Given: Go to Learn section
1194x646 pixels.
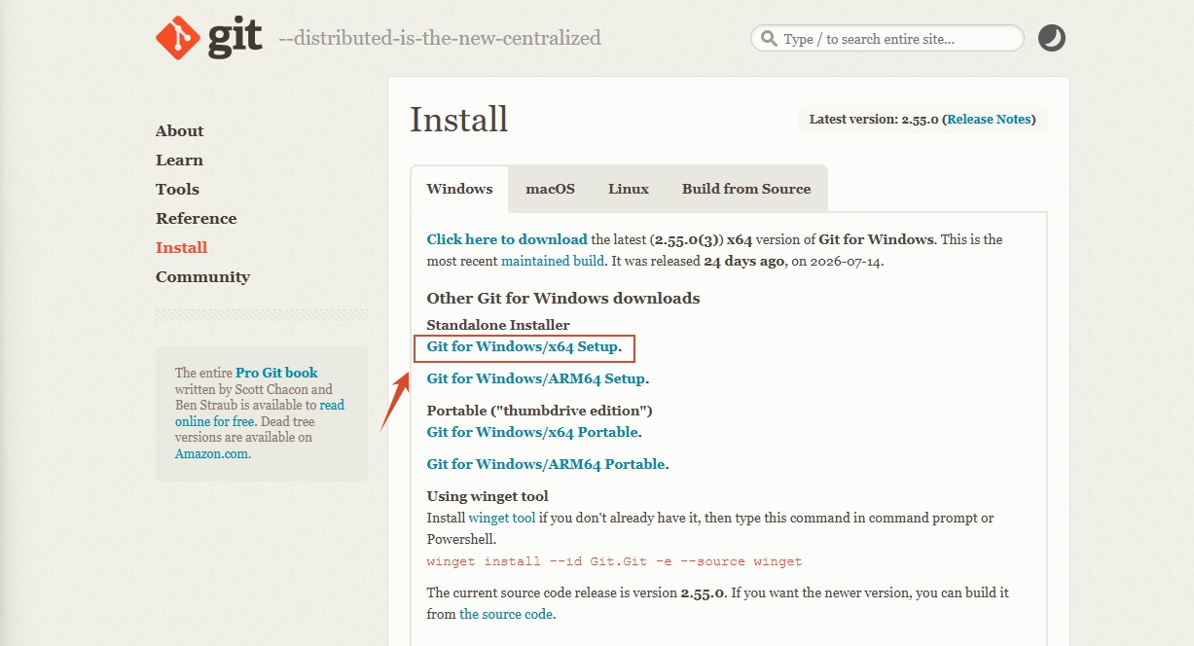Looking at the screenshot, I should [179, 160].
